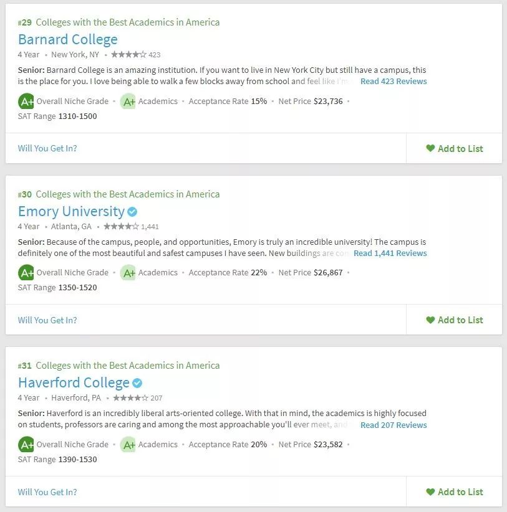Click the verified checkmark beside Haverford College
507x512 pixels.
coord(137,383)
